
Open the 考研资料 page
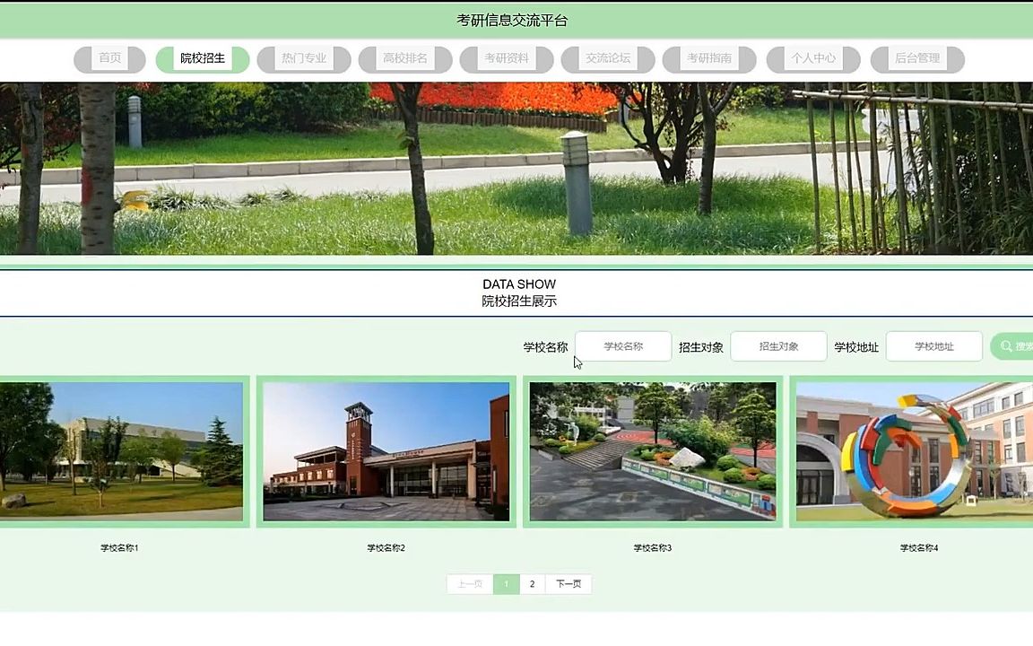pos(507,59)
